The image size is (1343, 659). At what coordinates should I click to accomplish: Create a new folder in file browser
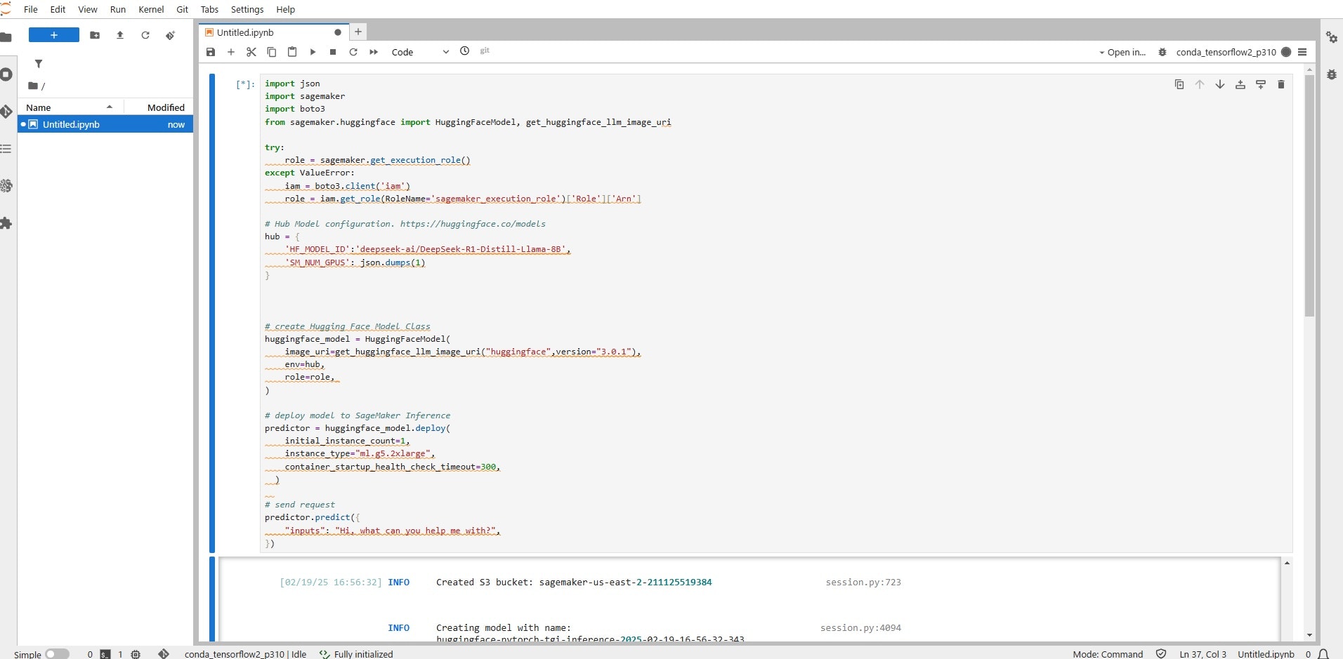[x=95, y=35]
